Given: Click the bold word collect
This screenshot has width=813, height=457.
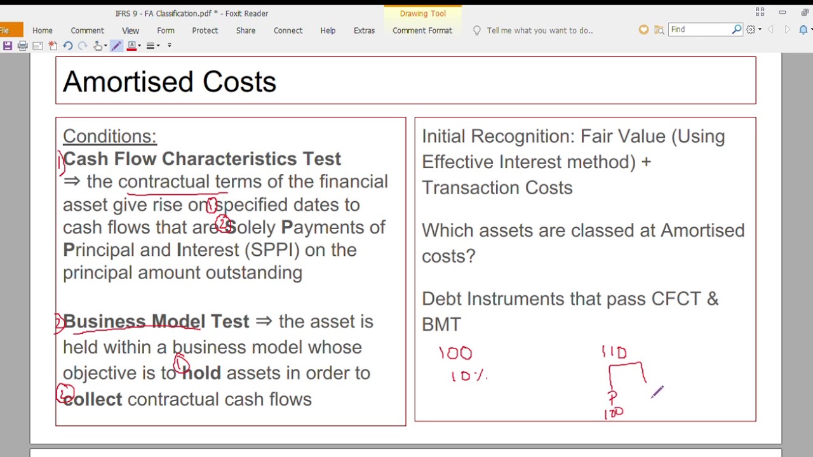Looking at the screenshot, I should point(92,399).
